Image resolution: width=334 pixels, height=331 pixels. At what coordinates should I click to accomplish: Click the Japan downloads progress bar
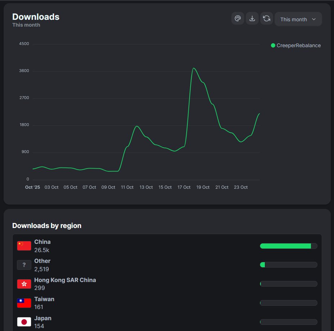coord(288,322)
